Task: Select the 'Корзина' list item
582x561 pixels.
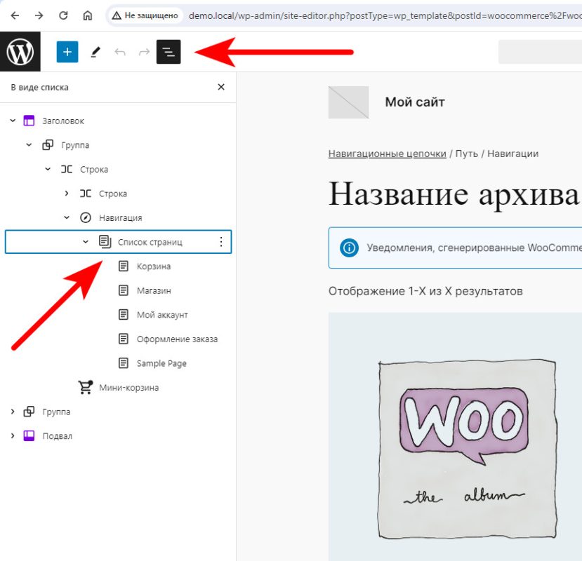Action: click(x=154, y=266)
